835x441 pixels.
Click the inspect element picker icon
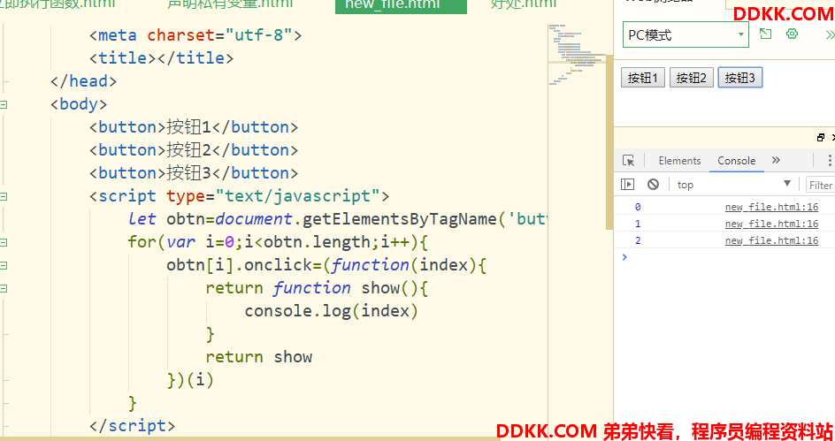(x=628, y=161)
